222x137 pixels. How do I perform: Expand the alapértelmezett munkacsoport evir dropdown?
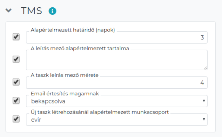[x=117, y=120]
